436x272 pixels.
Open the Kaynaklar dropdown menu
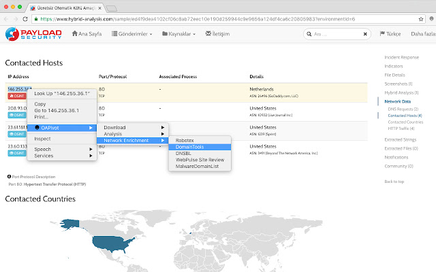179,33
